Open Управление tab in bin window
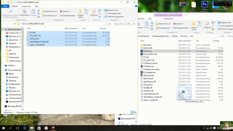Image resolution: width=233 pixels, height=131 pixels. click(x=168, y=19)
